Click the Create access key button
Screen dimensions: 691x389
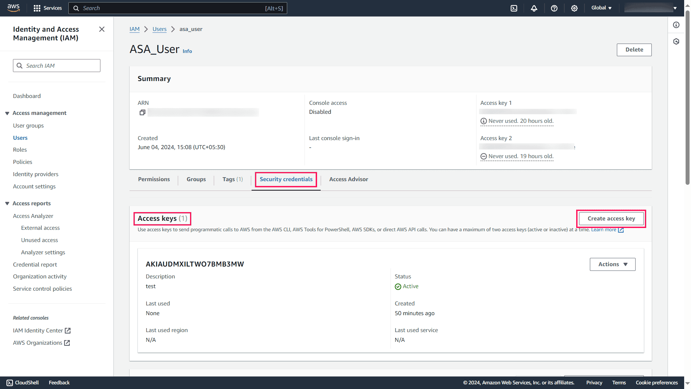coord(611,218)
